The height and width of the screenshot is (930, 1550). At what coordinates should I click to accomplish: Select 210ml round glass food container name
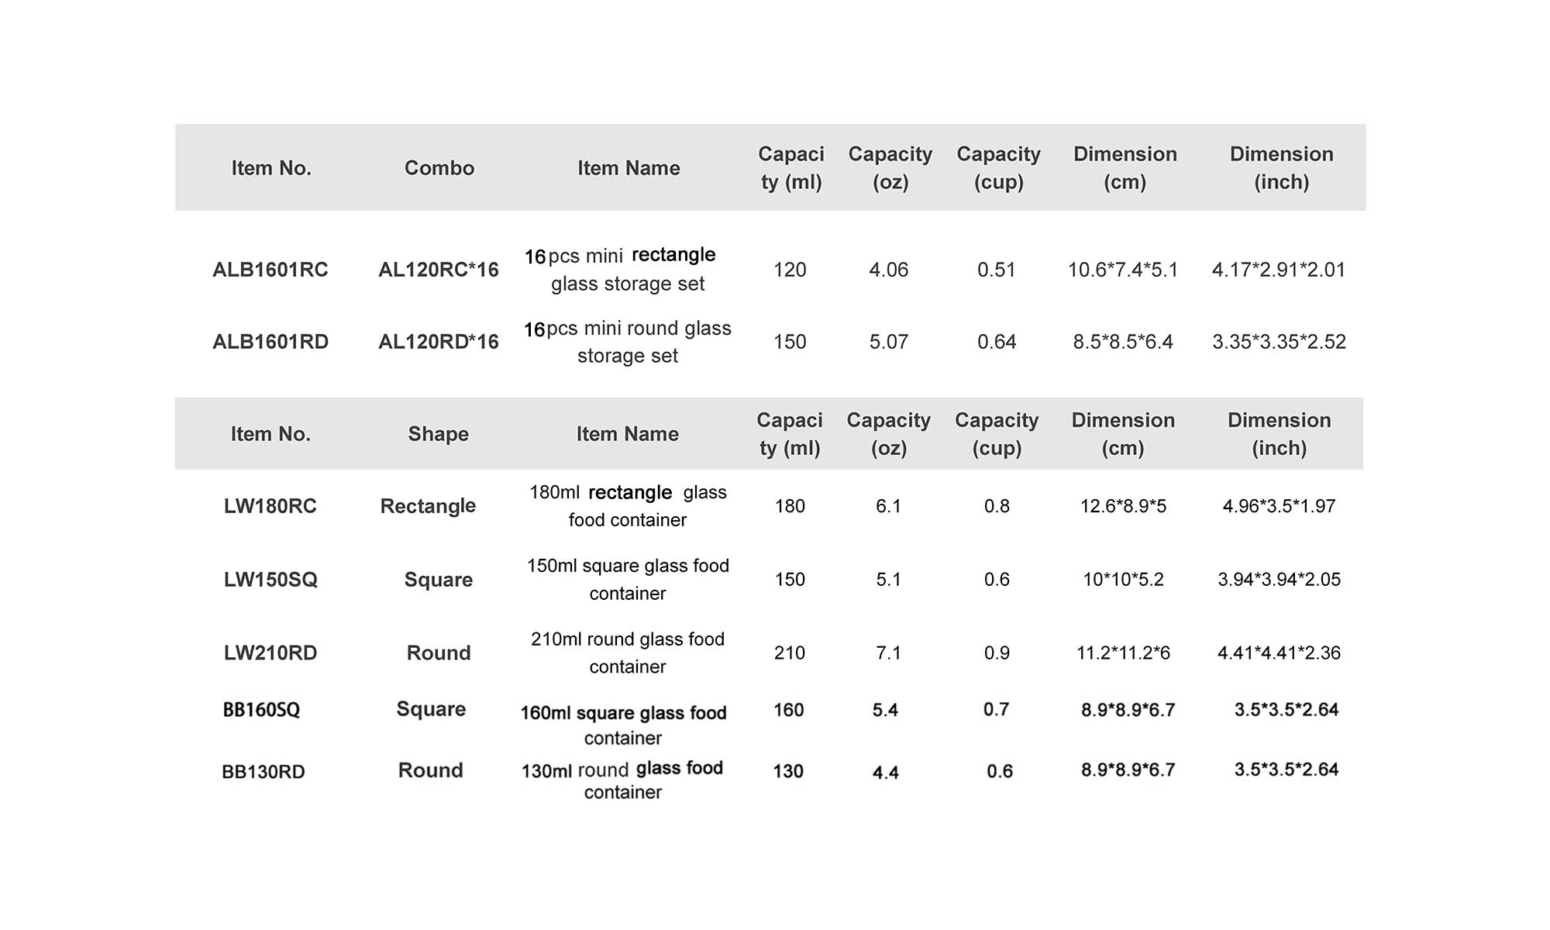[x=628, y=653]
